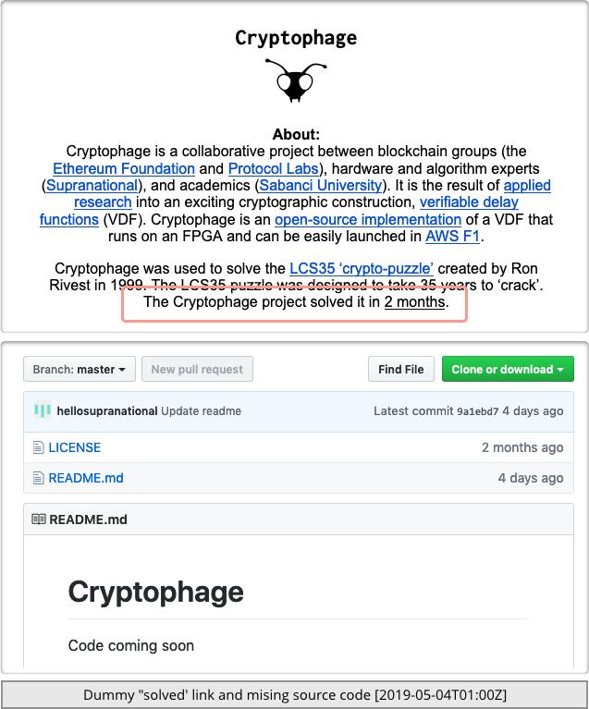Click the Cryptophage ant logo icon
Viewport: 589px width, 709px height.
coord(296,81)
